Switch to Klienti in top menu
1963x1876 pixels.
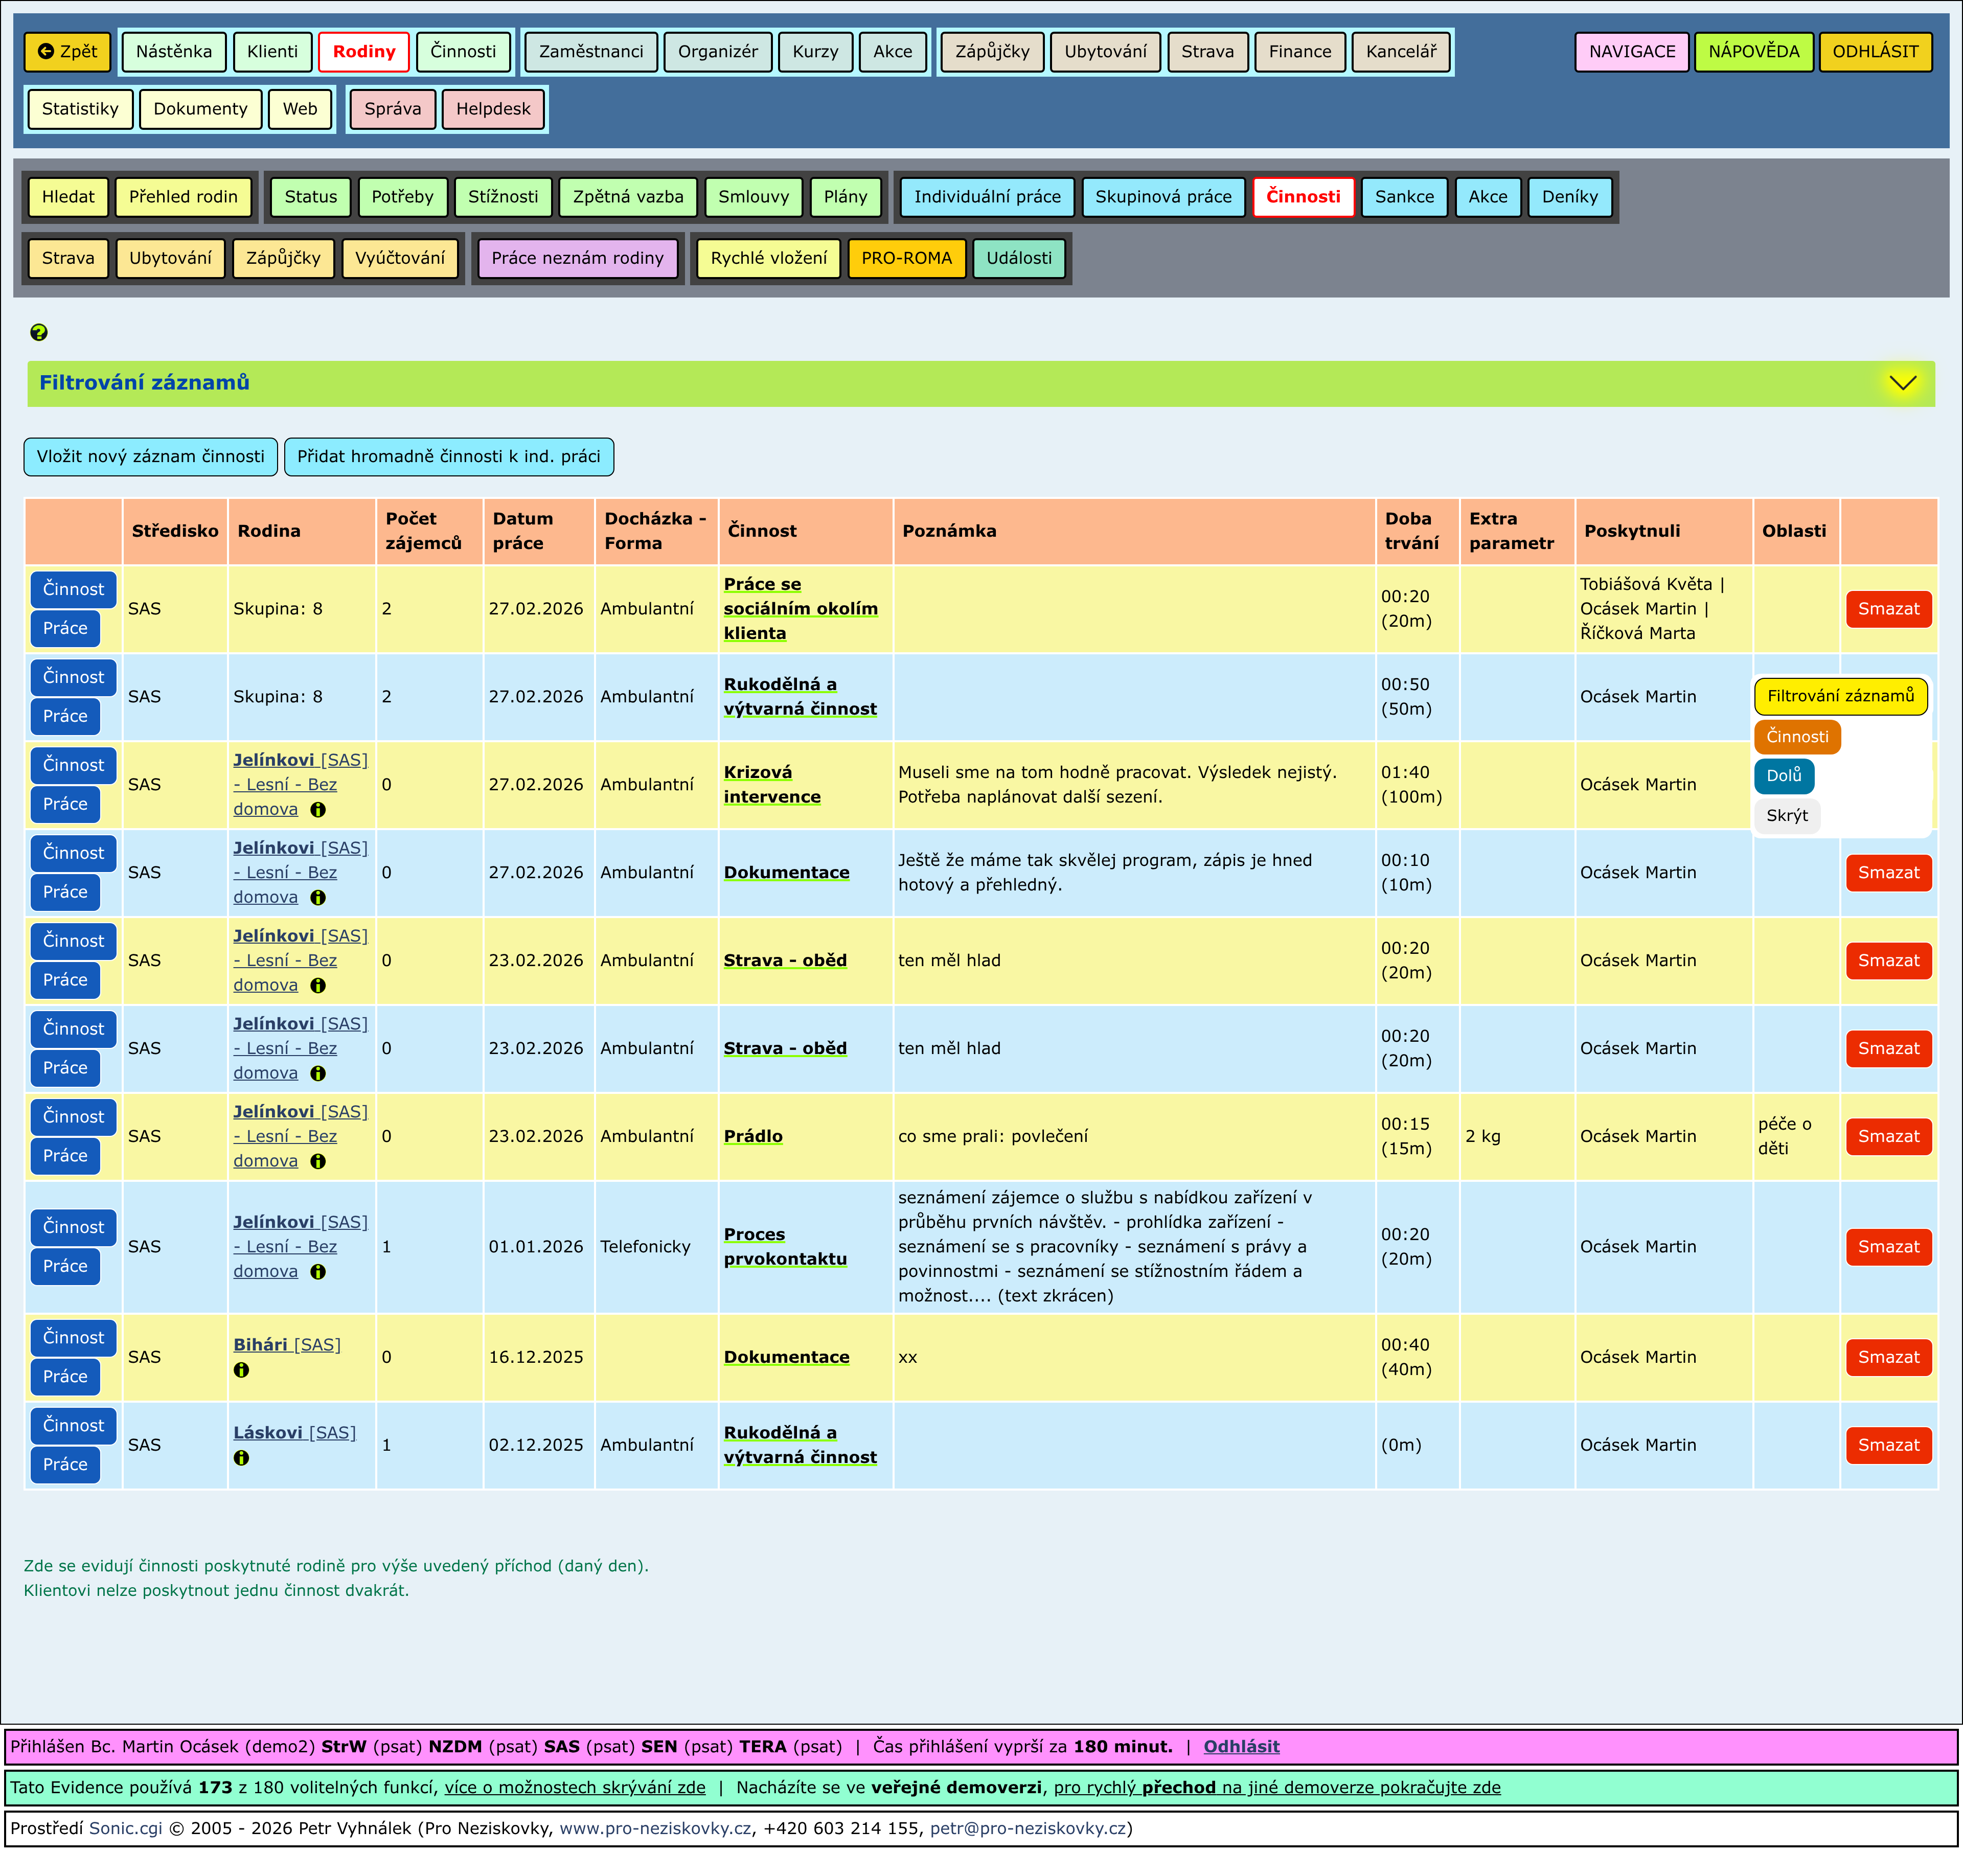point(272,52)
